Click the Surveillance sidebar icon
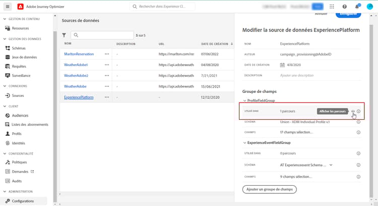378x206 pixels. pyautogui.click(x=8, y=75)
